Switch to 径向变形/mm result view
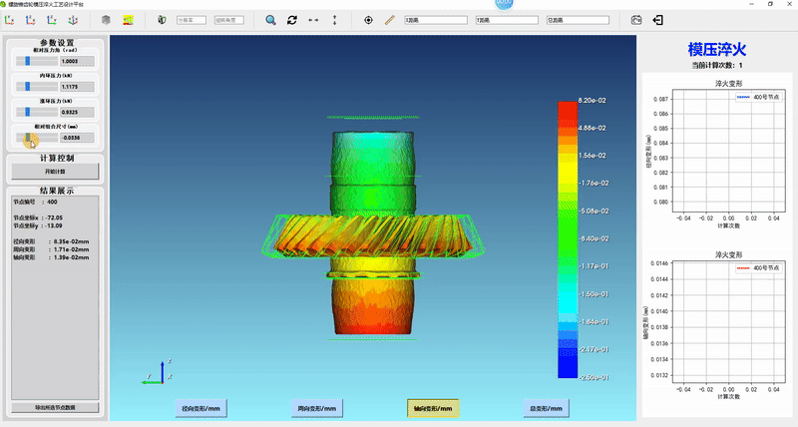 (x=201, y=408)
